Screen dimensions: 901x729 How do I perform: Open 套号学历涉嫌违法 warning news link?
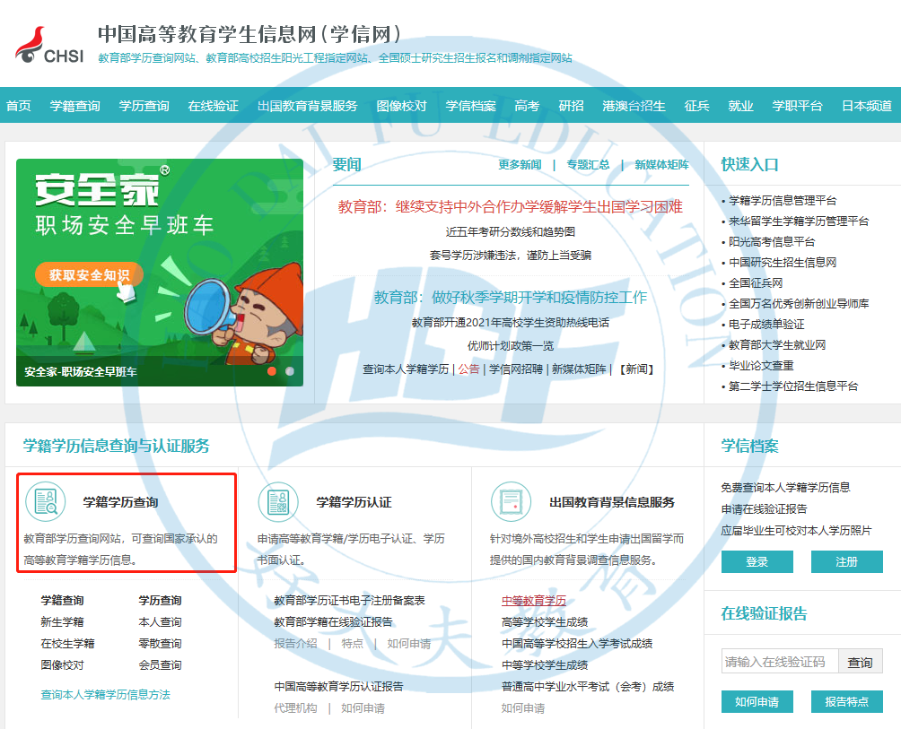pos(511,255)
